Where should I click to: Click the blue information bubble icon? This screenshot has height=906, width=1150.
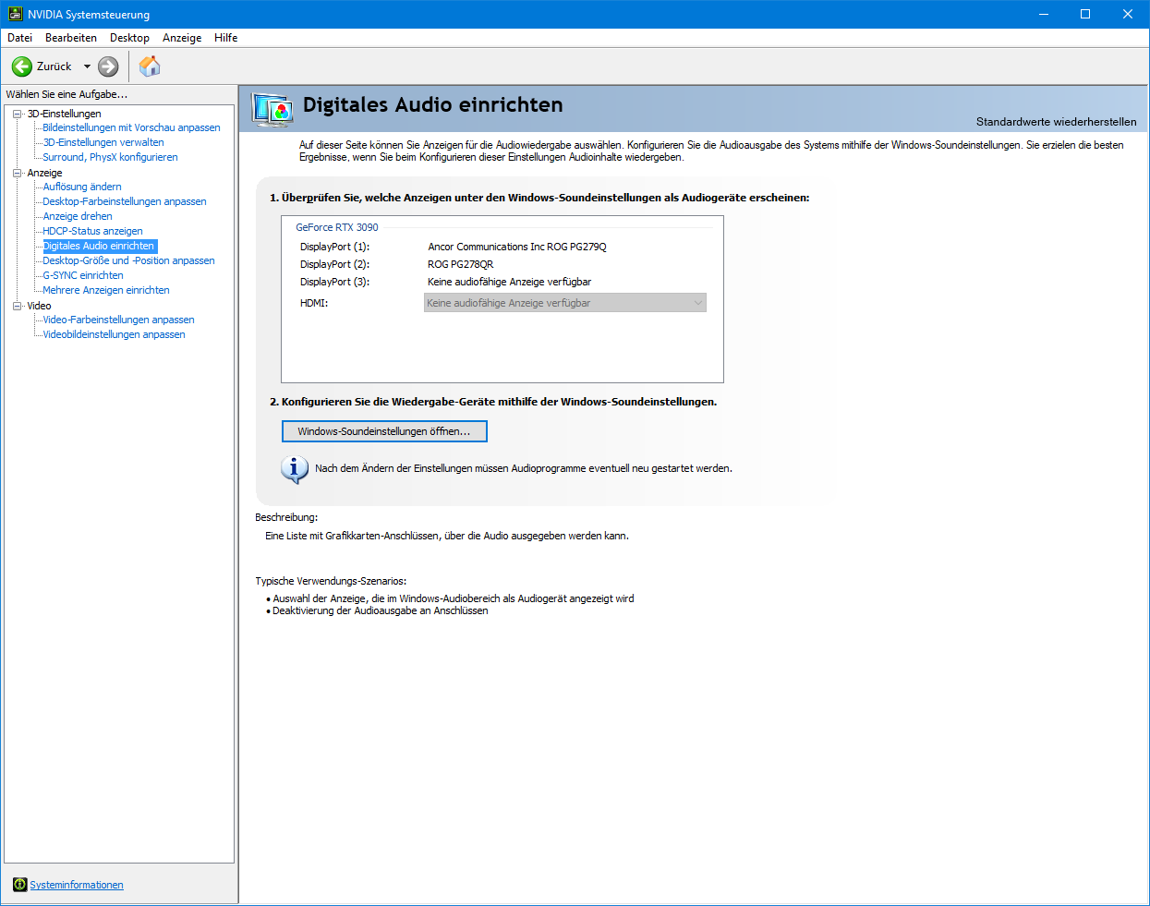[295, 469]
